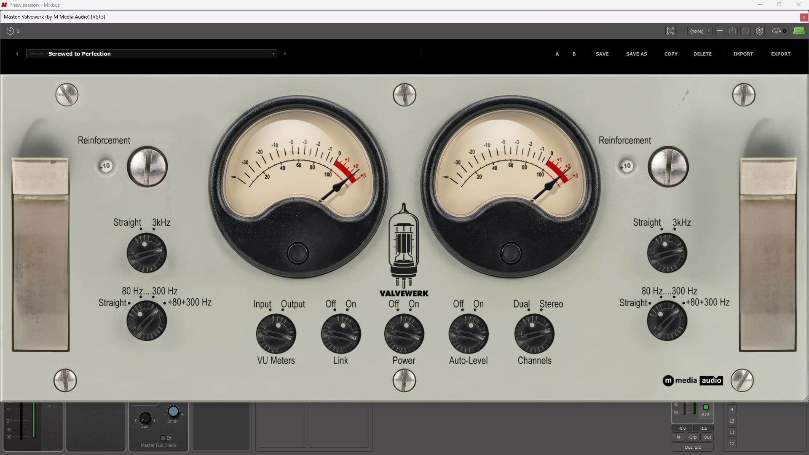Adjust the left Reinforcement screw knob

[147, 167]
